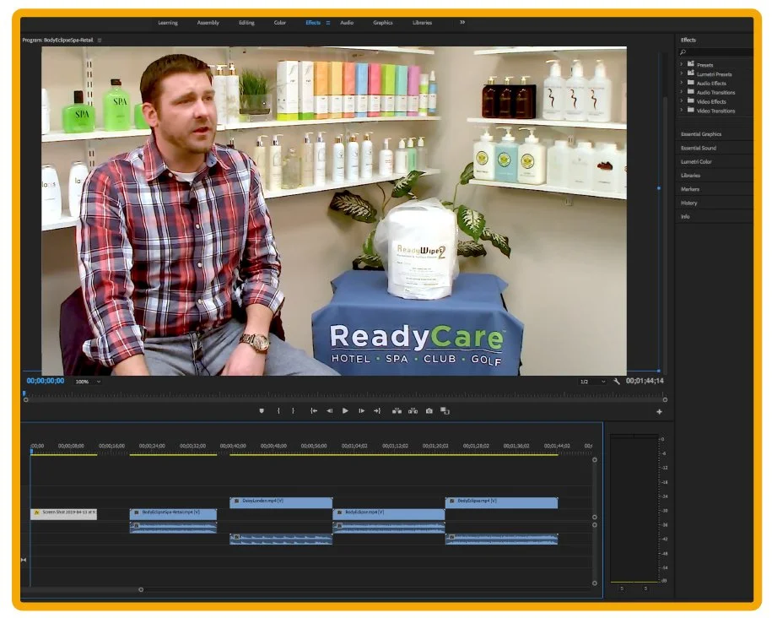Expand the Video Transitions folder
The height and width of the screenshot is (618, 772).
coord(682,111)
